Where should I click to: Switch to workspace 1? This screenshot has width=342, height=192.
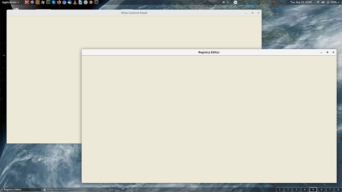(280, 190)
